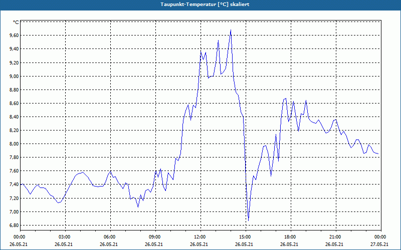Click the 9,60 y-axis value

pyautogui.click(x=14, y=35)
